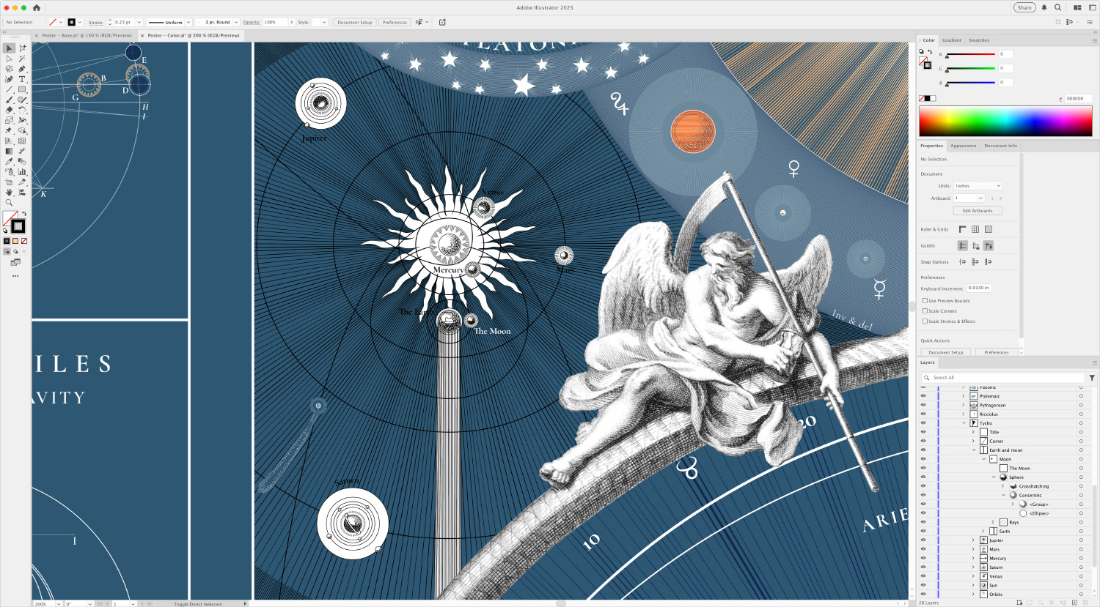This screenshot has width=1100, height=607.
Task: Open the Artboard number dropdown
Action: click(980, 198)
